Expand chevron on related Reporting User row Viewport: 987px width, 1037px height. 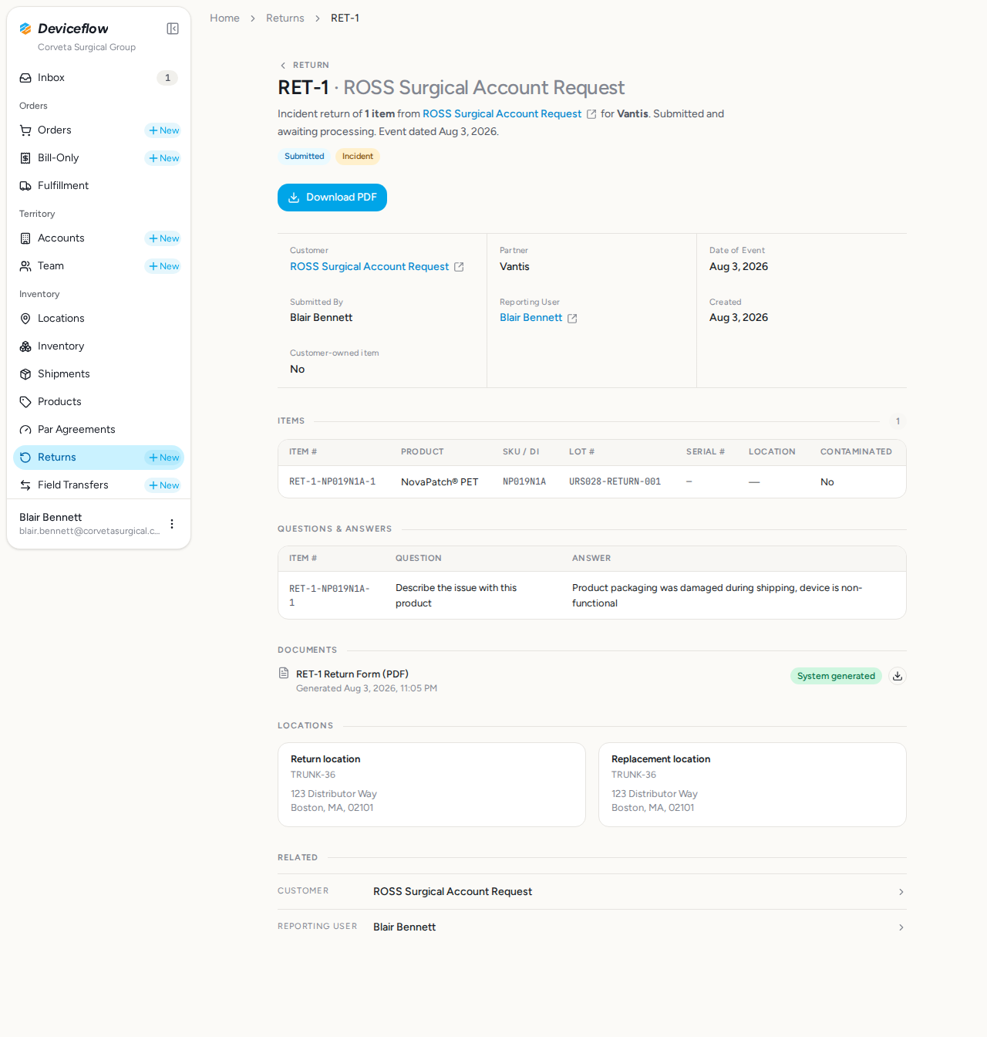[901, 927]
